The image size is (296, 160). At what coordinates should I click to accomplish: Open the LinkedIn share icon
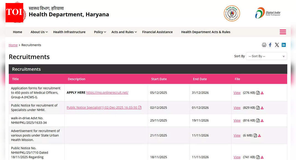click(284, 45)
